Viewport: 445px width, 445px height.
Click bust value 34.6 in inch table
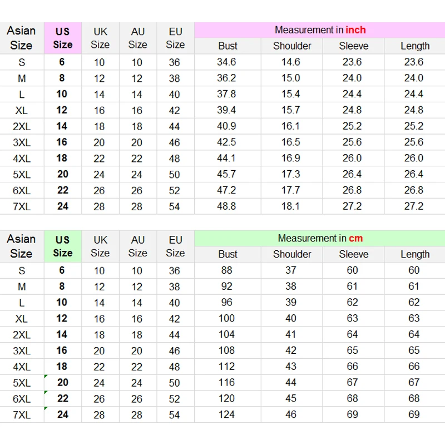(226, 62)
